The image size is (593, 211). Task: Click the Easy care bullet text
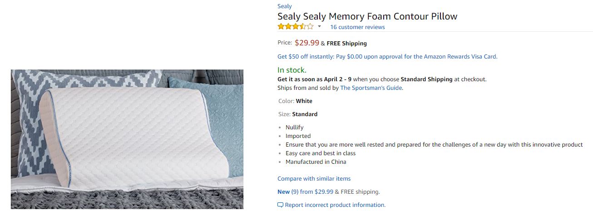320,153
